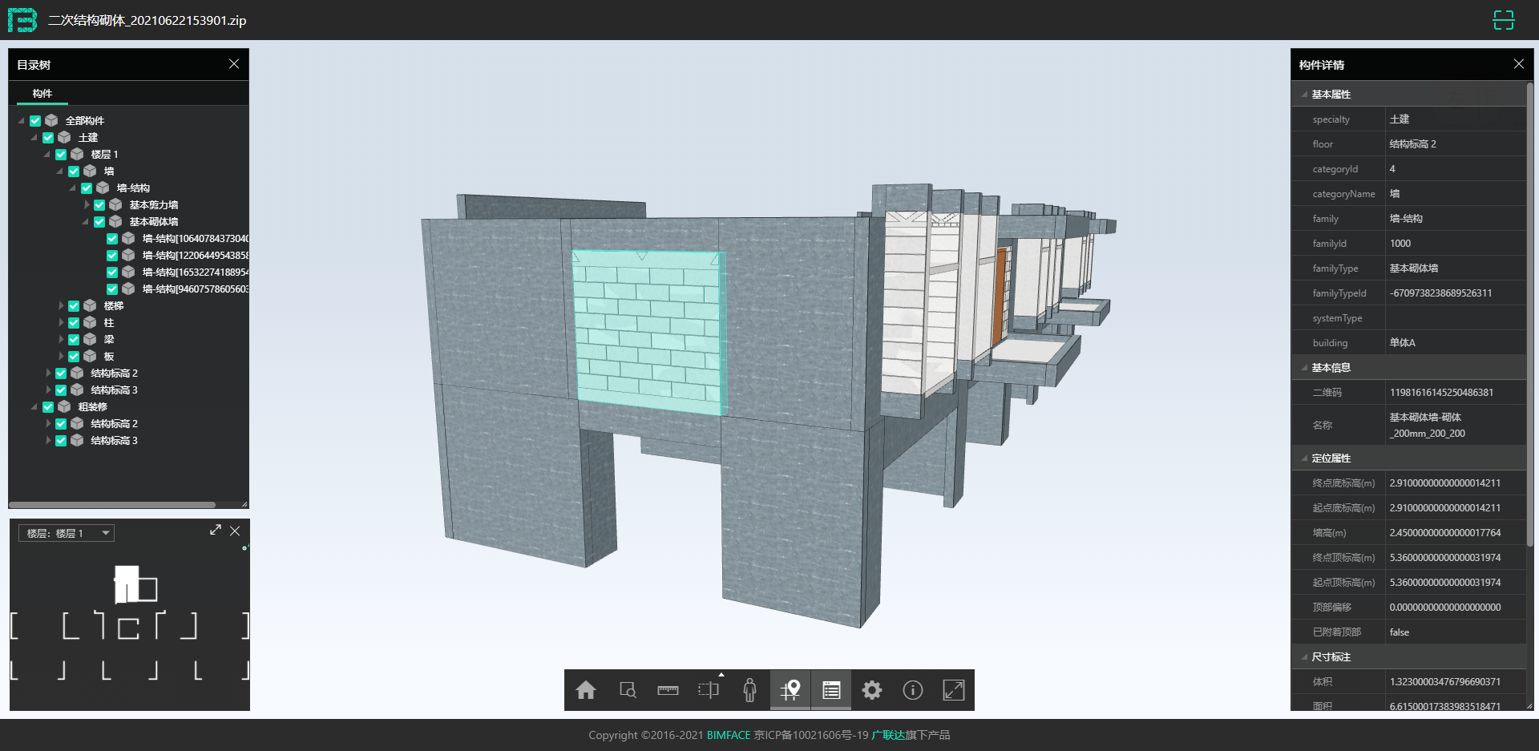Expand 结构标高 3 under 粗装修
This screenshot has height=751, width=1539.
48,441
